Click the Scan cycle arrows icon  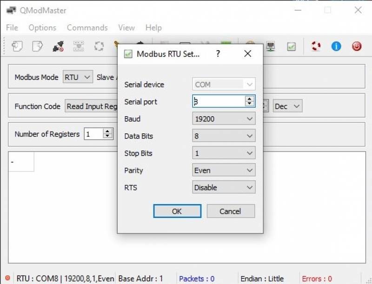pyautogui.click(x=99, y=46)
